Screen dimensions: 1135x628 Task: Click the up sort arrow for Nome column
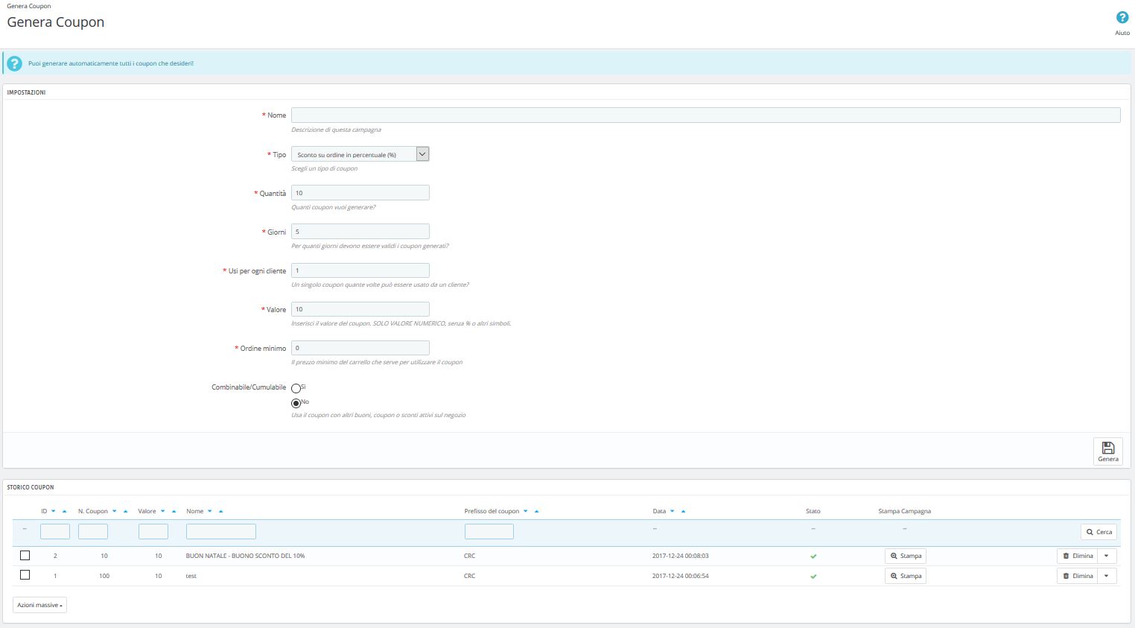click(221, 511)
